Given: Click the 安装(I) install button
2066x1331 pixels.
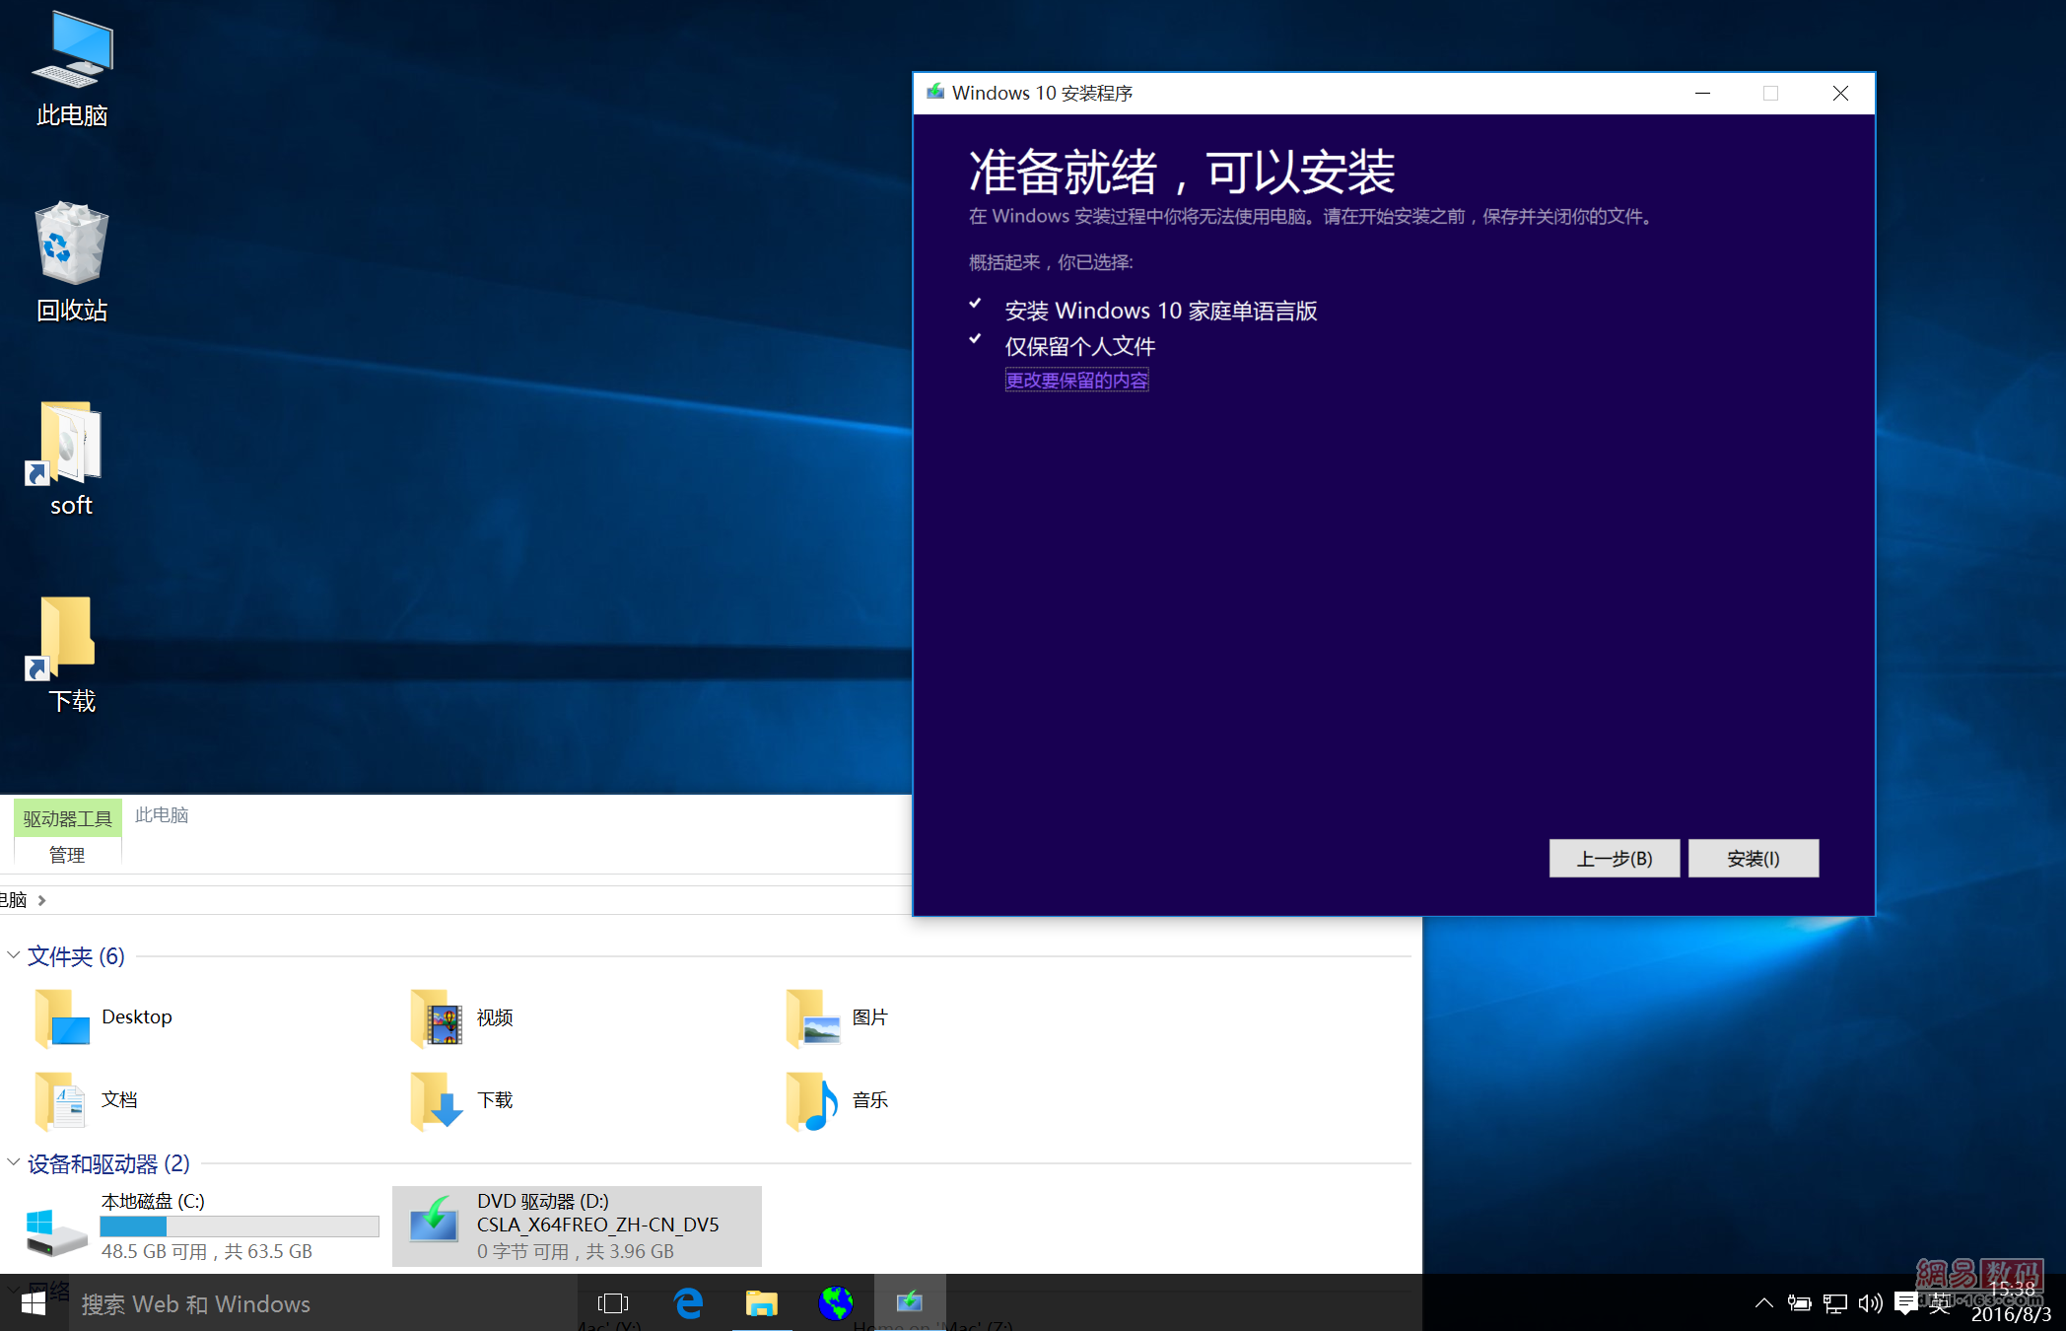Looking at the screenshot, I should [x=1753, y=858].
